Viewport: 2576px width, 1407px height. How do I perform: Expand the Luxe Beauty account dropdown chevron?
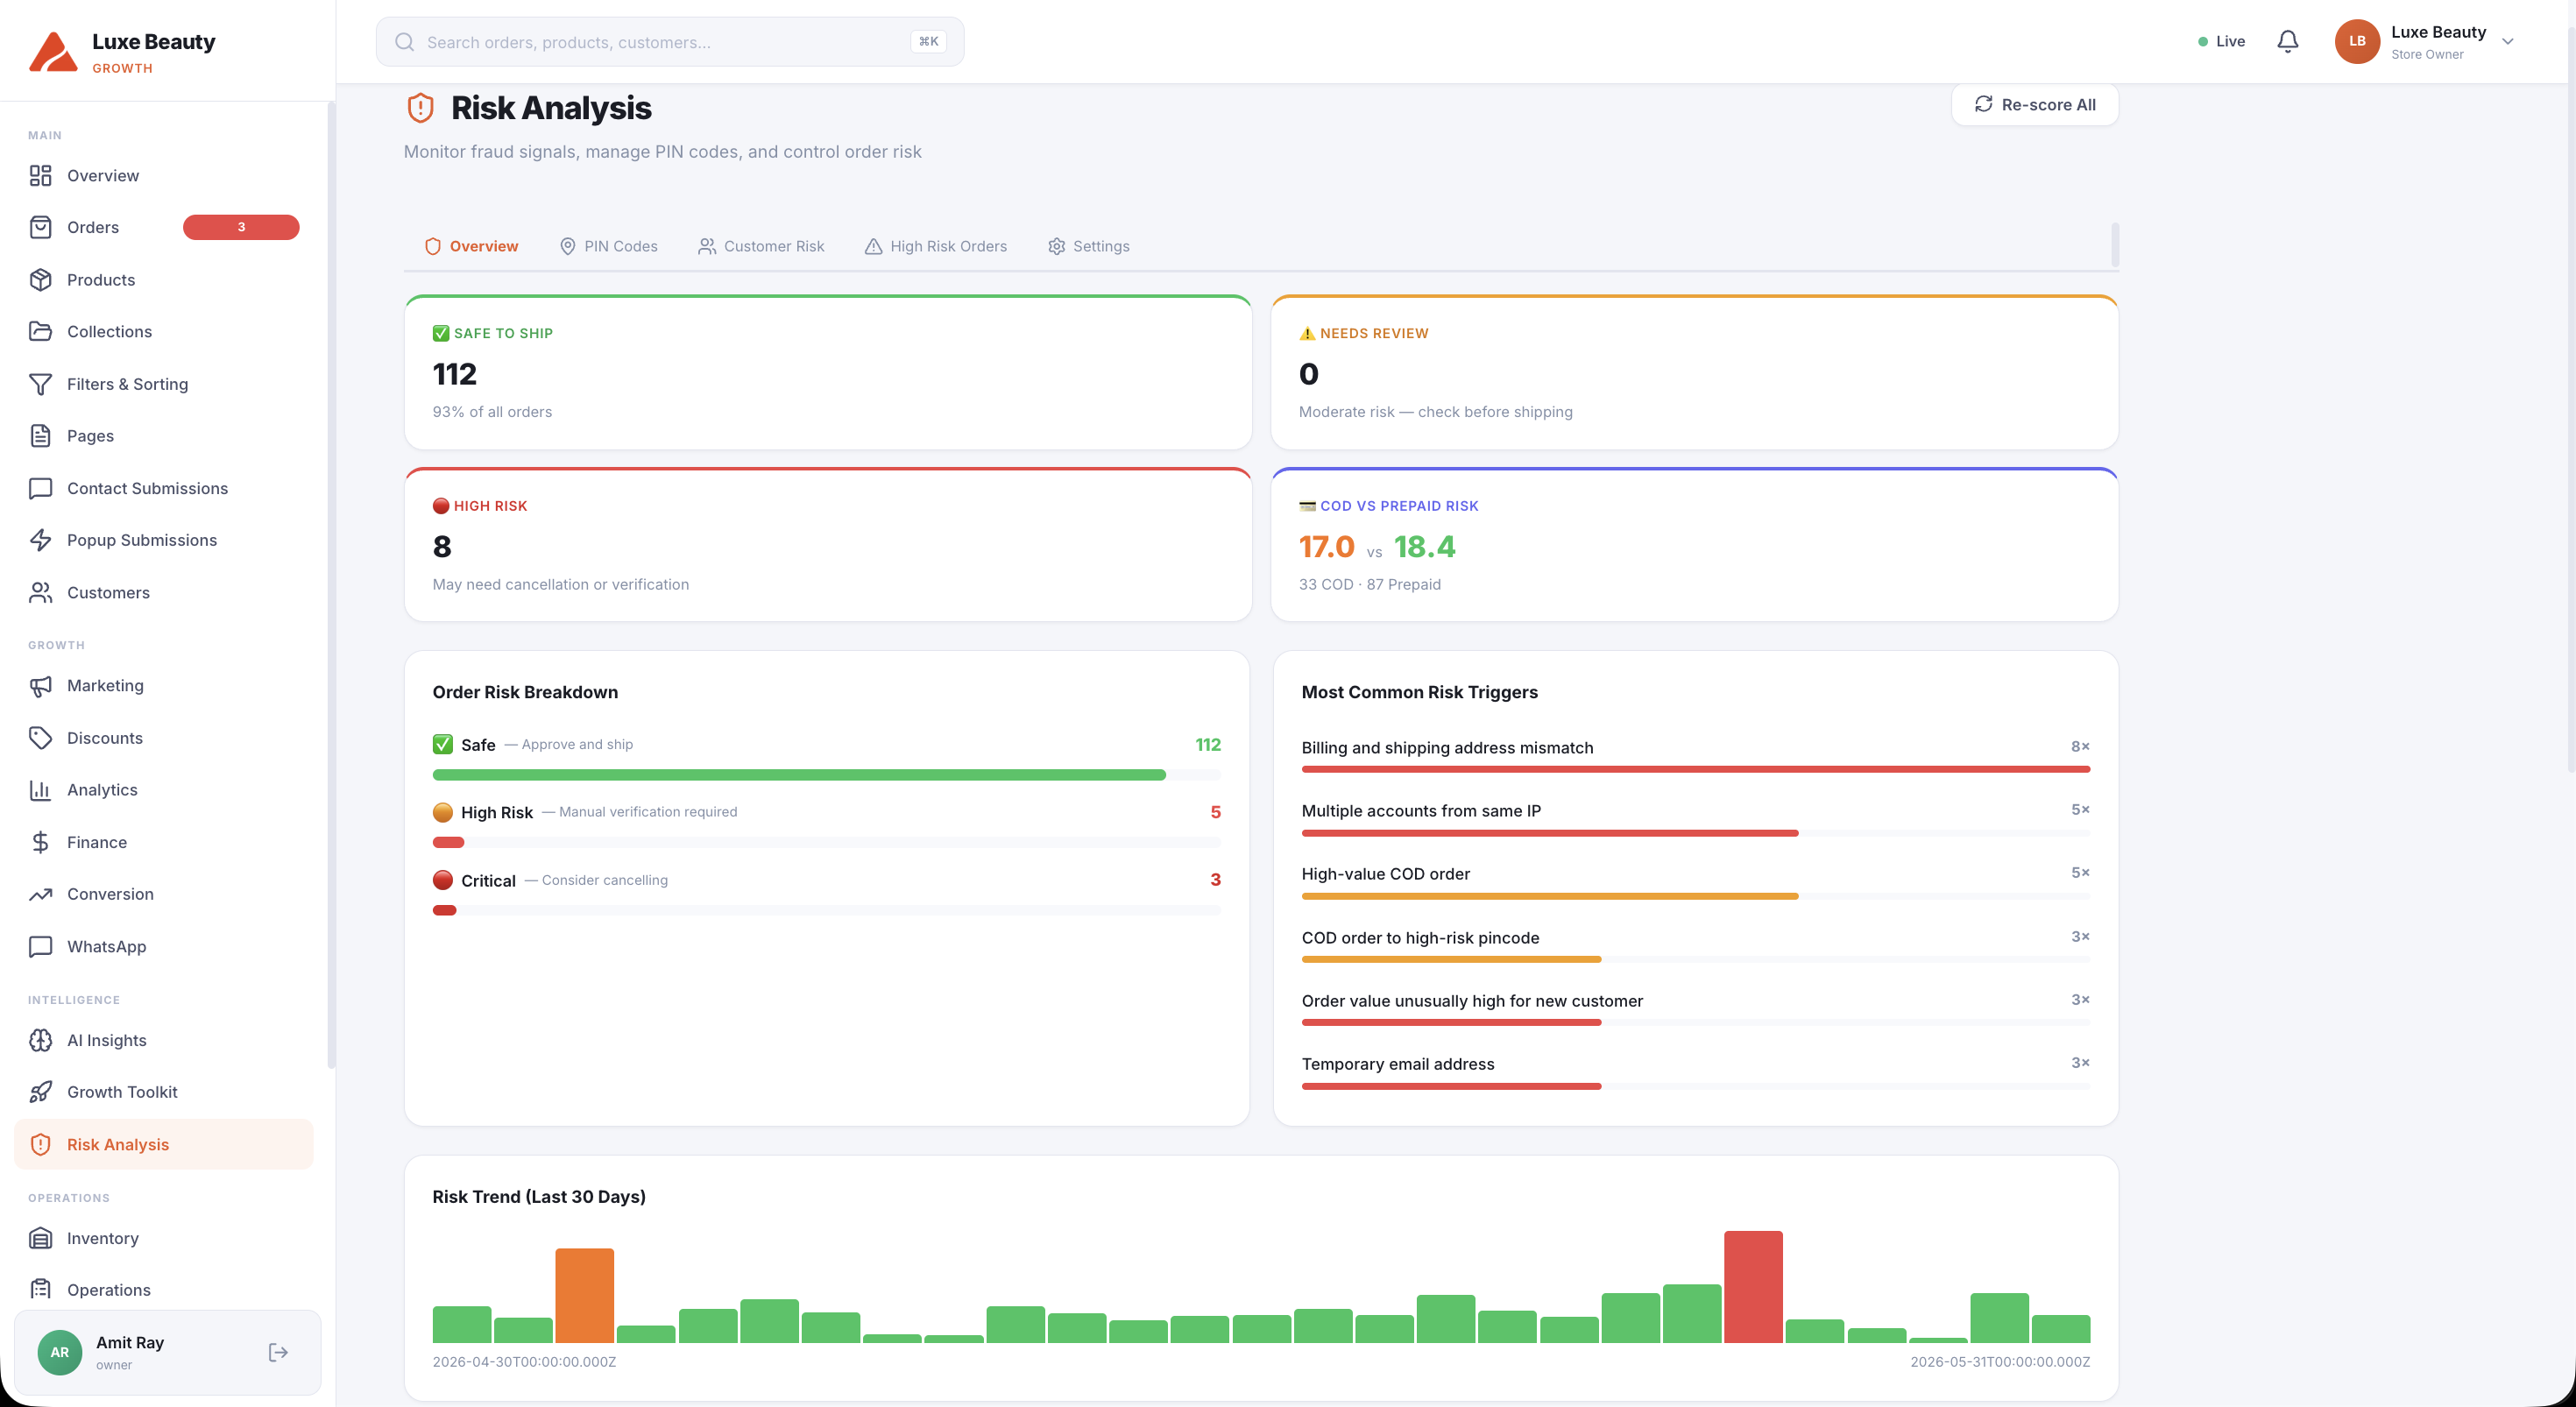2507,42
